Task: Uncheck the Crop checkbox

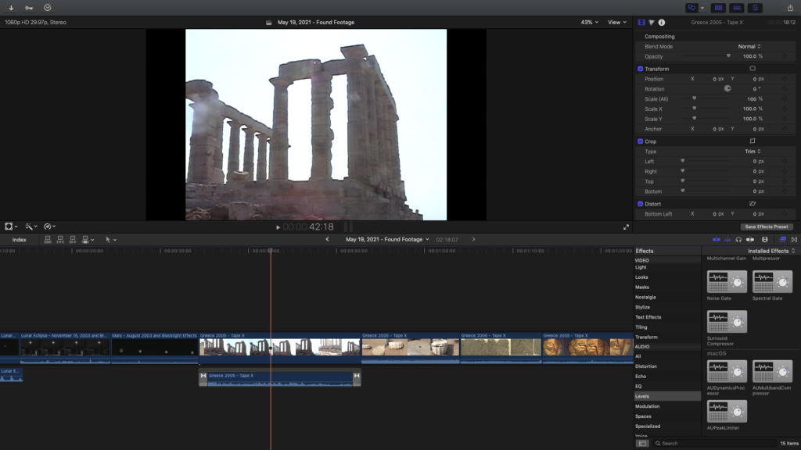Action: pos(640,141)
